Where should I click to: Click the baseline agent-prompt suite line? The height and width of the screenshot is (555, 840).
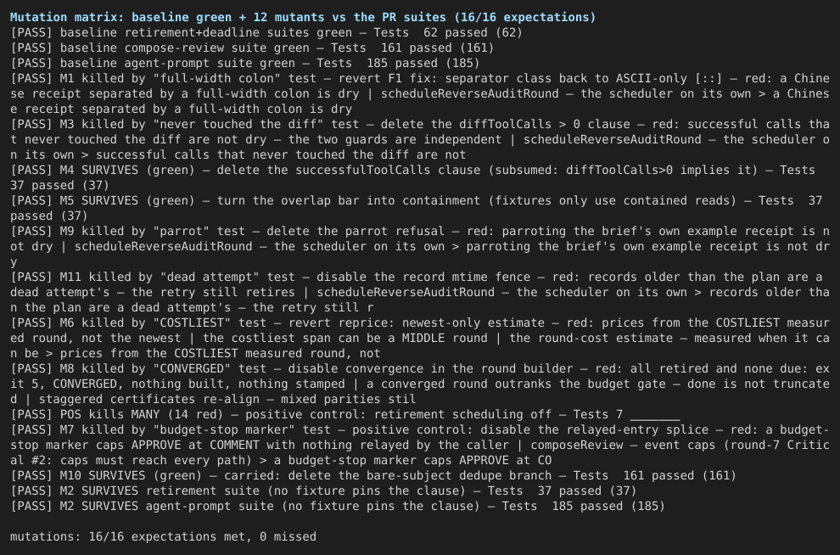(x=245, y=63)
